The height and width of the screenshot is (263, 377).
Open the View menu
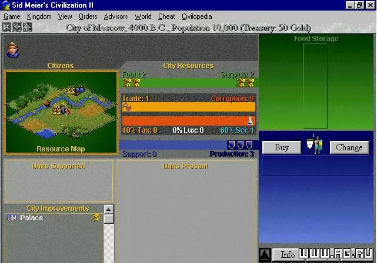pyautogui.click(x=65, y=16)
